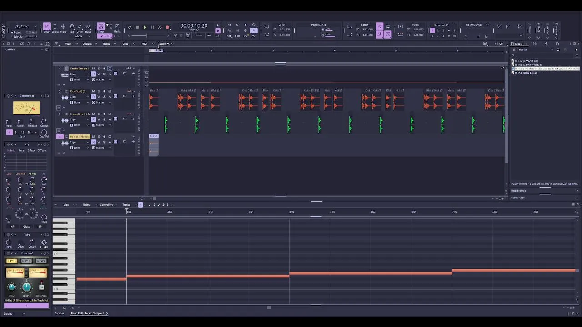Solo the Kick (Soul) track
The height and width of the screenshot is (327, 582).
(99, 91)
